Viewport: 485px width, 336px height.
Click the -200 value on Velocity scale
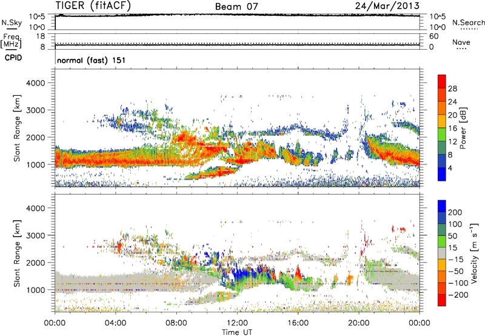point(458,295)
